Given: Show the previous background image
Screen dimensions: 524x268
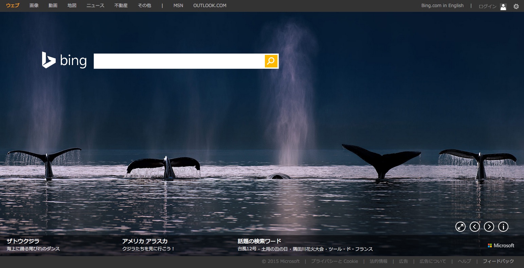Looking at the screenshot, I should pyautogui.click(x=474, y=227).
